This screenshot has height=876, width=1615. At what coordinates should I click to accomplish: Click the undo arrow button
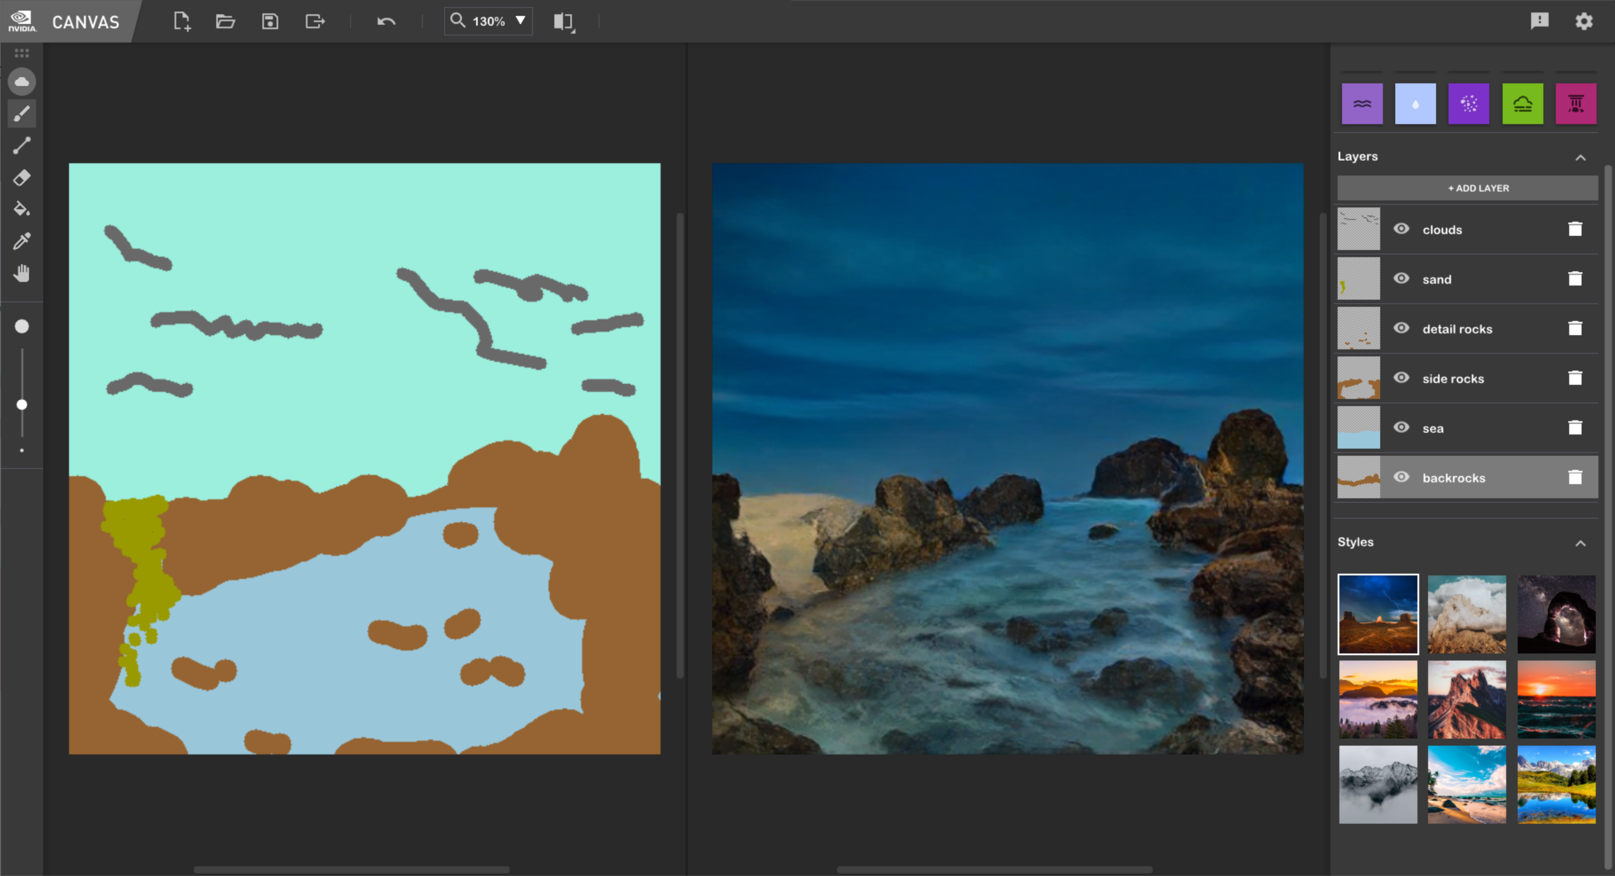click(x=385, y=21)
